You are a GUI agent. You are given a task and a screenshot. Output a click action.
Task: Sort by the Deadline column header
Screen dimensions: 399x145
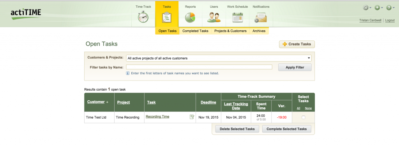point(208,102)
